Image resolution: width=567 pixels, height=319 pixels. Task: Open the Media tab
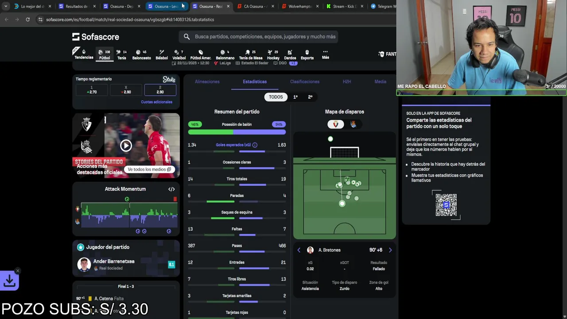[380, 82]
